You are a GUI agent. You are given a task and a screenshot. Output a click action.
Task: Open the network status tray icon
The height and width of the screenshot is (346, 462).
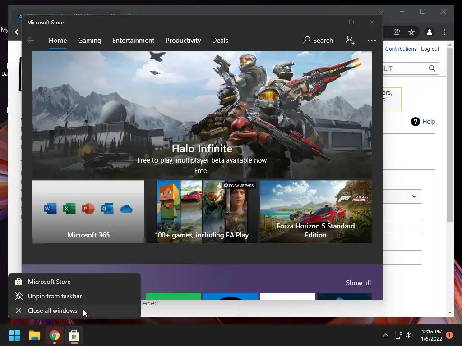(x=398, y=335)
